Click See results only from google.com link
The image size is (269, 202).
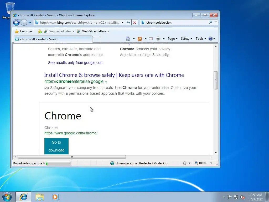coord(76,63)
